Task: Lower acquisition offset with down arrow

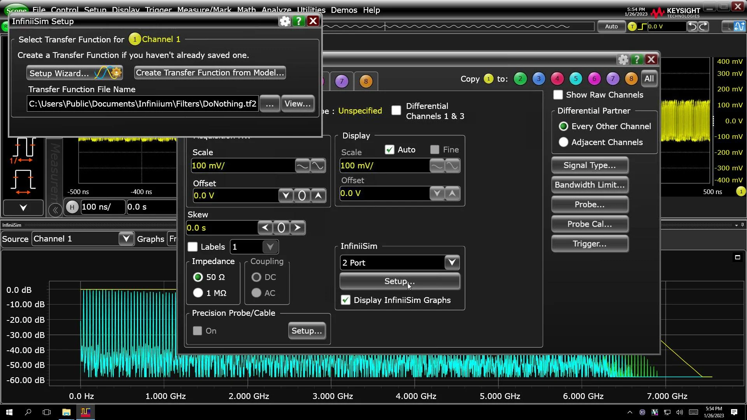Action: tap(286, 196)
